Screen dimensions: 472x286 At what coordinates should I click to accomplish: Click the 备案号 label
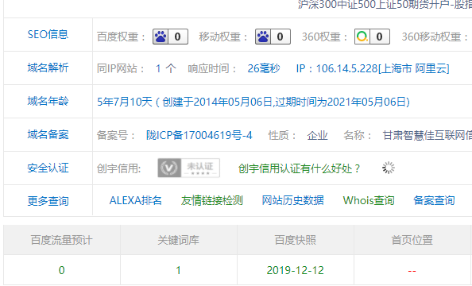[x=116, y=136]
